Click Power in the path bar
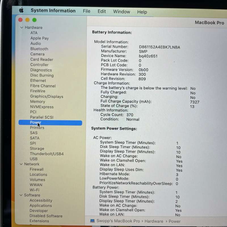Image resolution: width=227 pixels, height=227 pixels. [x=175, y=221]
